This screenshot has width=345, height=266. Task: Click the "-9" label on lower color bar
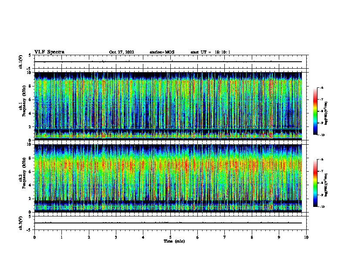click(x=321, y=195)
